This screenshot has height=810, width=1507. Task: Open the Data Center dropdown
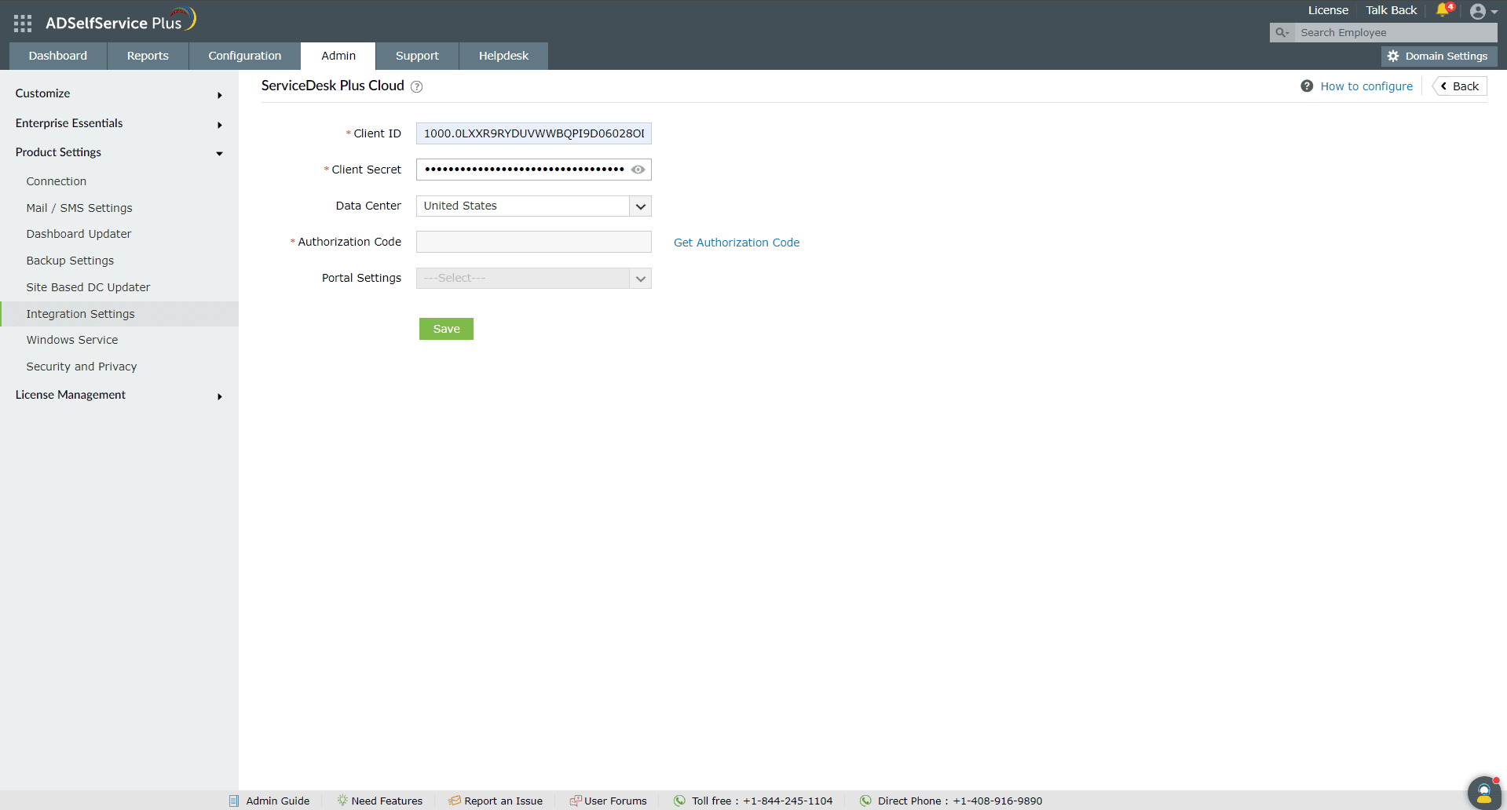534,206
